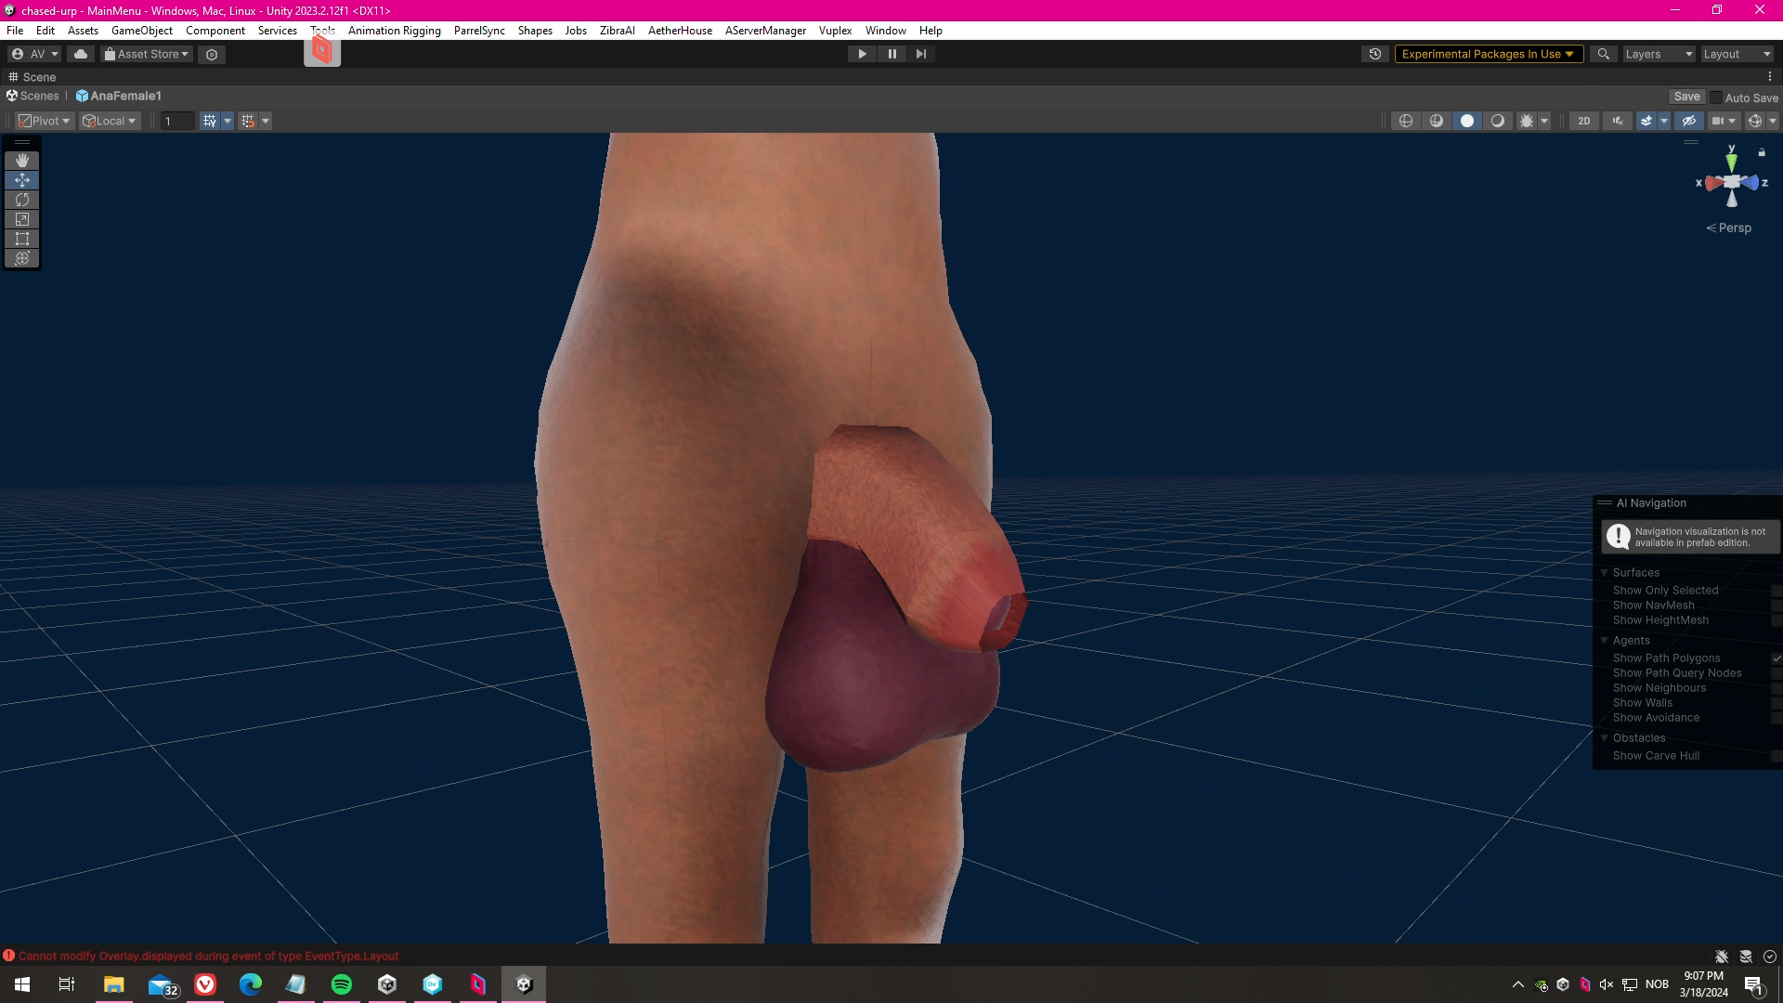Select the Hand view tool
Image resolution: width=1783 pixels, height=1003 pixels.
[22, 161]
